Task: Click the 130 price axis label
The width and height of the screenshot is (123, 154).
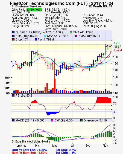Action: click(x=115, y=77)
